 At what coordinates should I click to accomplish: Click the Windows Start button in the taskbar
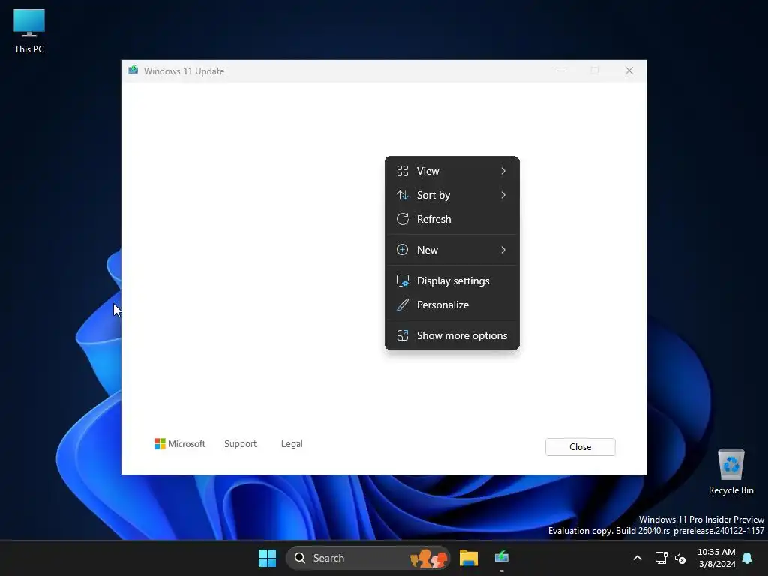(268, 558)
